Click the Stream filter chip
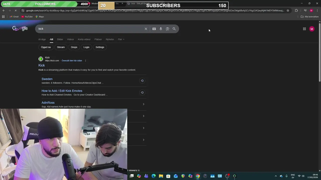Image resolution: width=321 pixels, height=180 pixels. (x=61, y=47)
